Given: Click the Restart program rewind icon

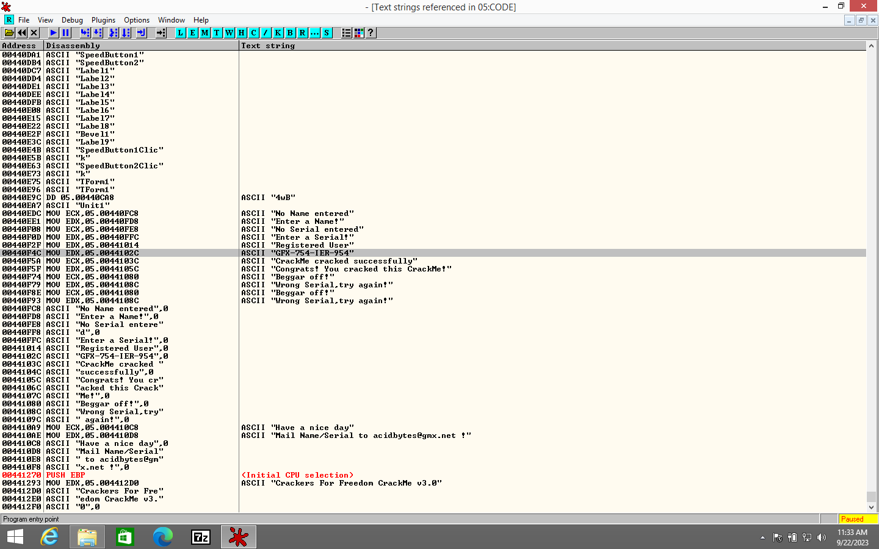Looking at the screenshot, I should (x=22, y=33).
